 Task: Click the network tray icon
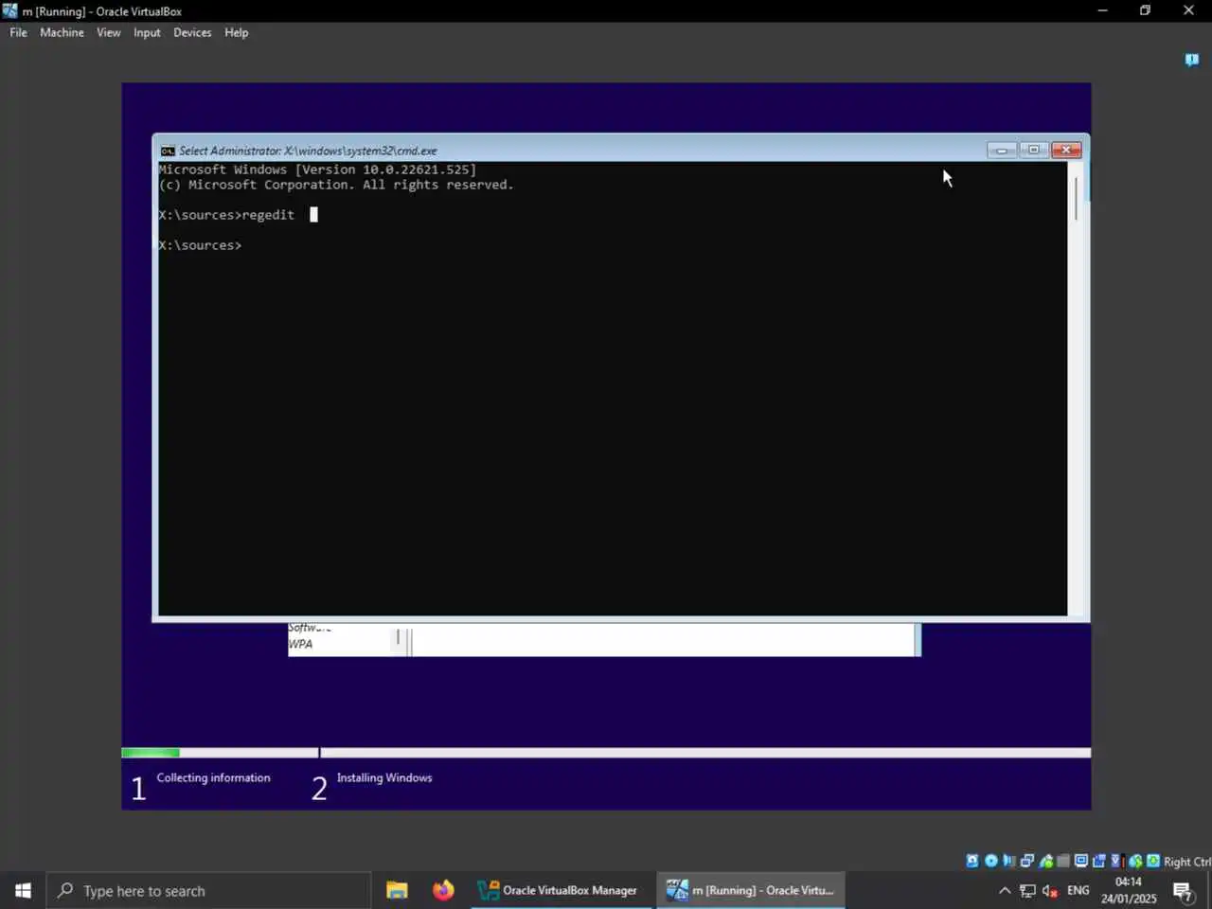pos(1027,890)
